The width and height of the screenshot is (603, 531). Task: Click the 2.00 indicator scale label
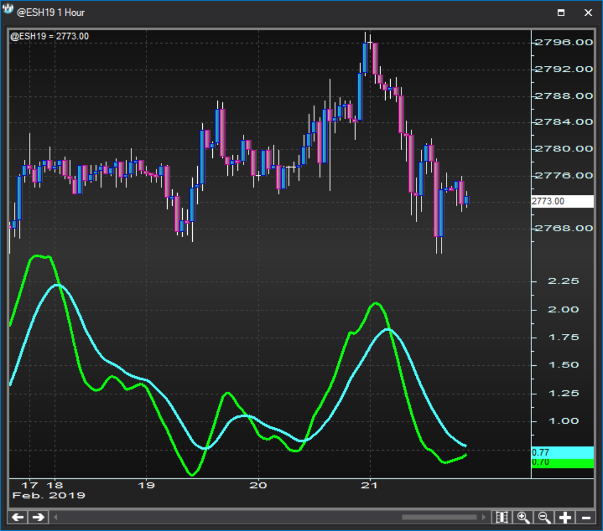563,310
